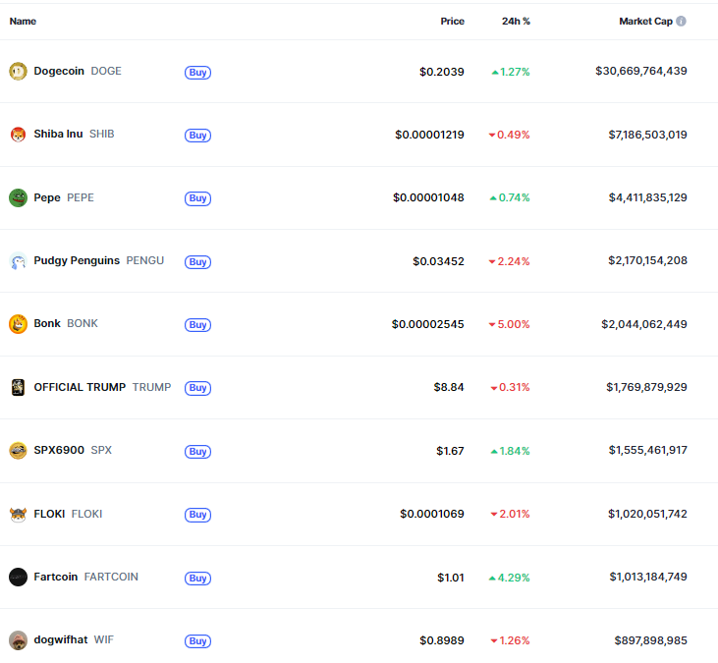The height and width of the screenshot is (663, 718).
Task: Click the 0.31% change for TRUMP
Action: pos(510,388)
